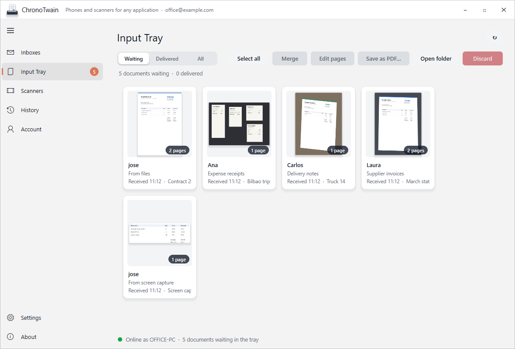Click the Inboxes envelope icon

click(x=10, y=52)
